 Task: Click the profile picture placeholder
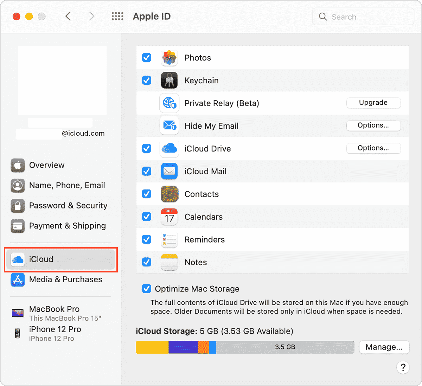click(x=63, y=81)
